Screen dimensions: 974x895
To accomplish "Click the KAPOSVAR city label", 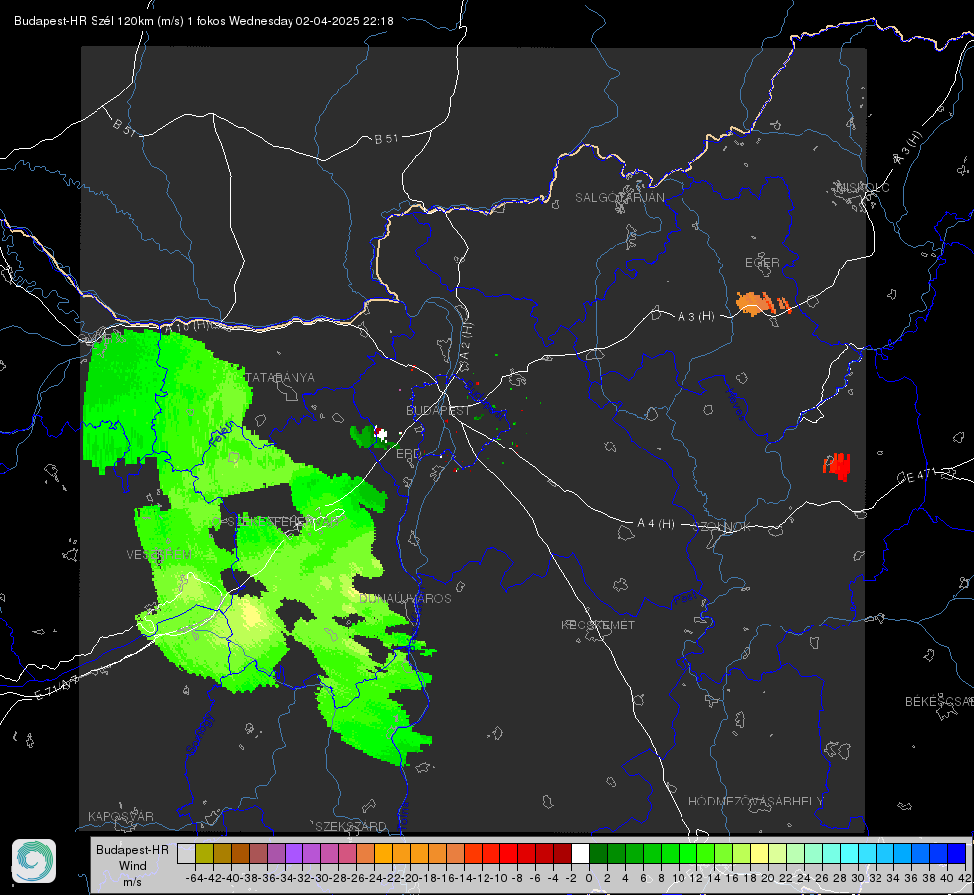I will coord(120,816).
